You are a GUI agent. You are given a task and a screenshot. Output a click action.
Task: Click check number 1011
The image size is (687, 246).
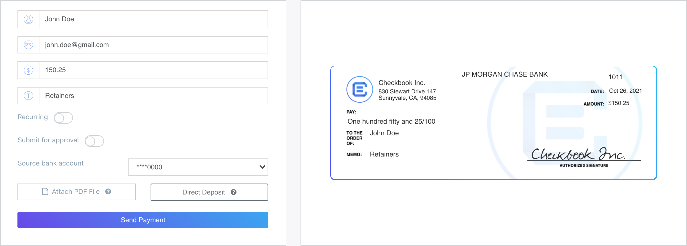click(615, 77)
